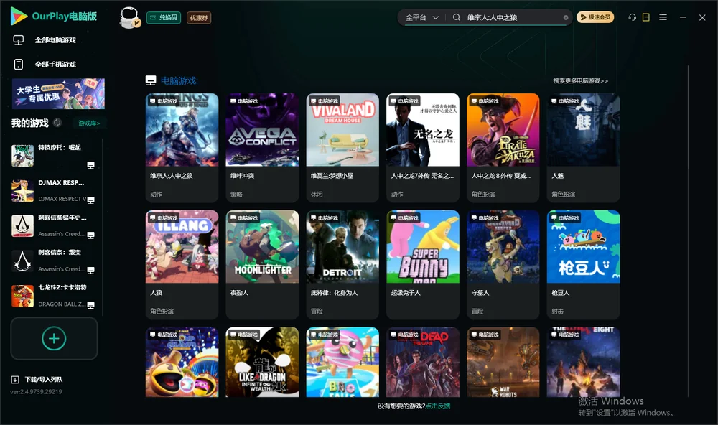Open the 游戏库> link

click(89, 123)
